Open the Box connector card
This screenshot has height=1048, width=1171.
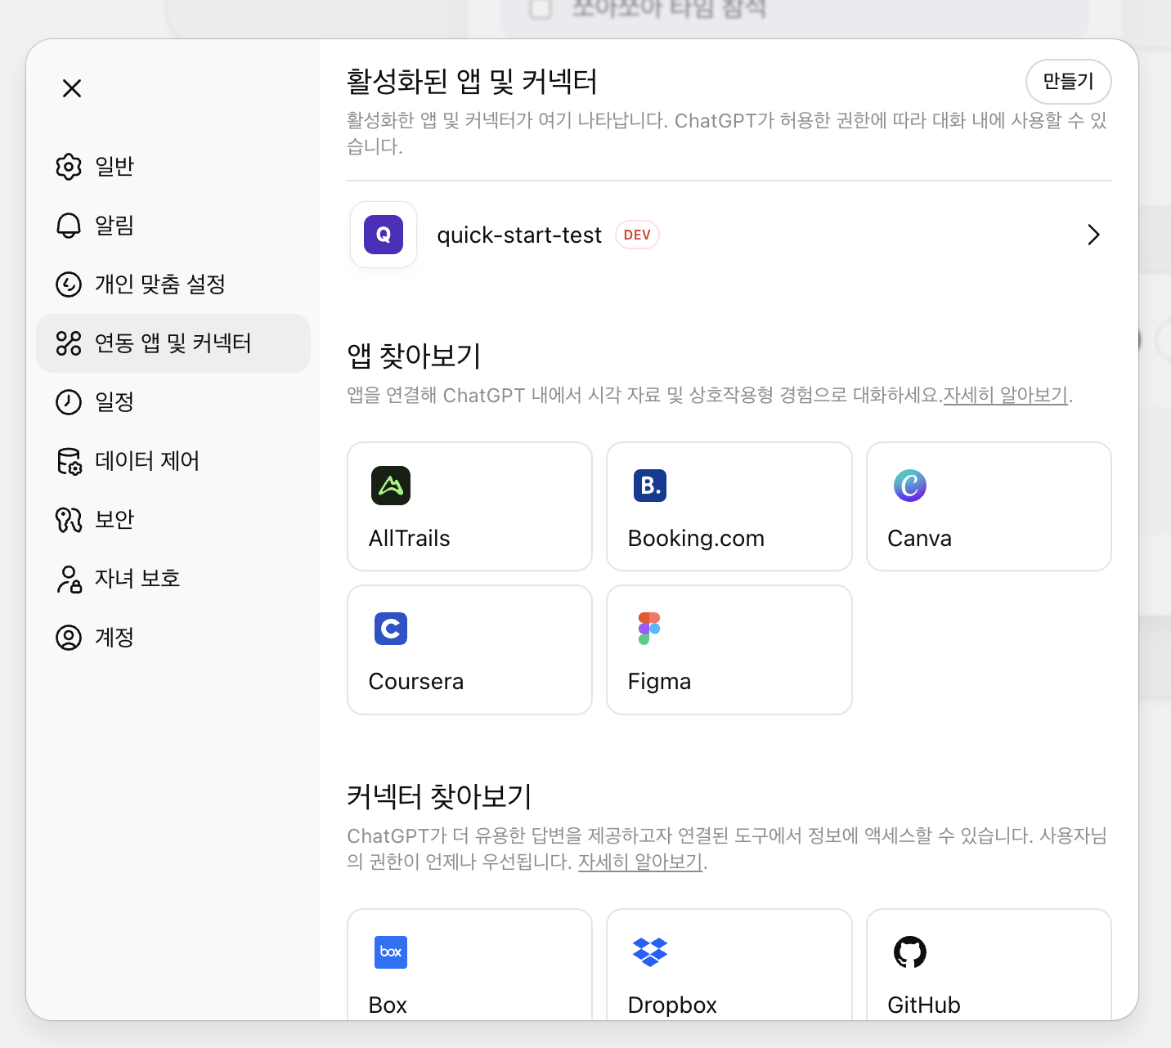pos(469,965)
